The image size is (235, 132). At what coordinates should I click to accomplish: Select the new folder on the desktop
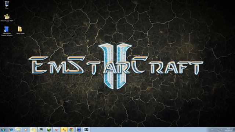point(20,30)
